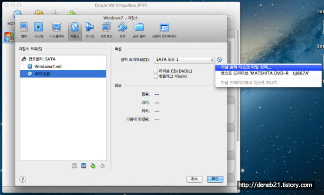Click the gear settings icon in VirtualBox manager
This screenshot has width=324, height=195.
[38, 13]
